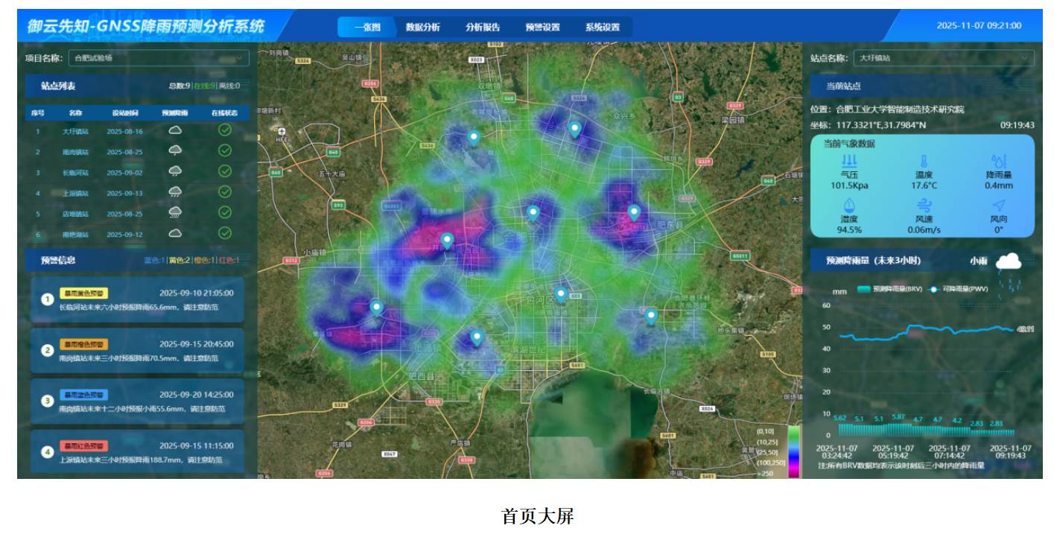Open the 项目名称 dropdown showing 合肥试验场
The height and width of the screenshot is (540, 1054).
(159, 58)
